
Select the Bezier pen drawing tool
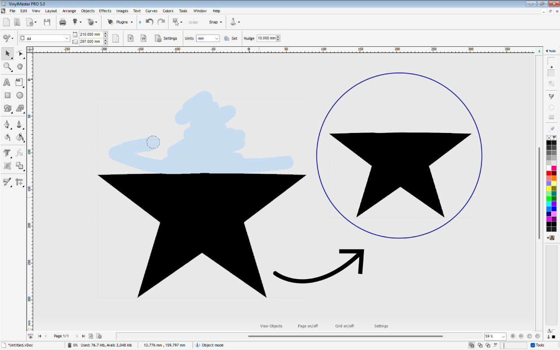7,125
